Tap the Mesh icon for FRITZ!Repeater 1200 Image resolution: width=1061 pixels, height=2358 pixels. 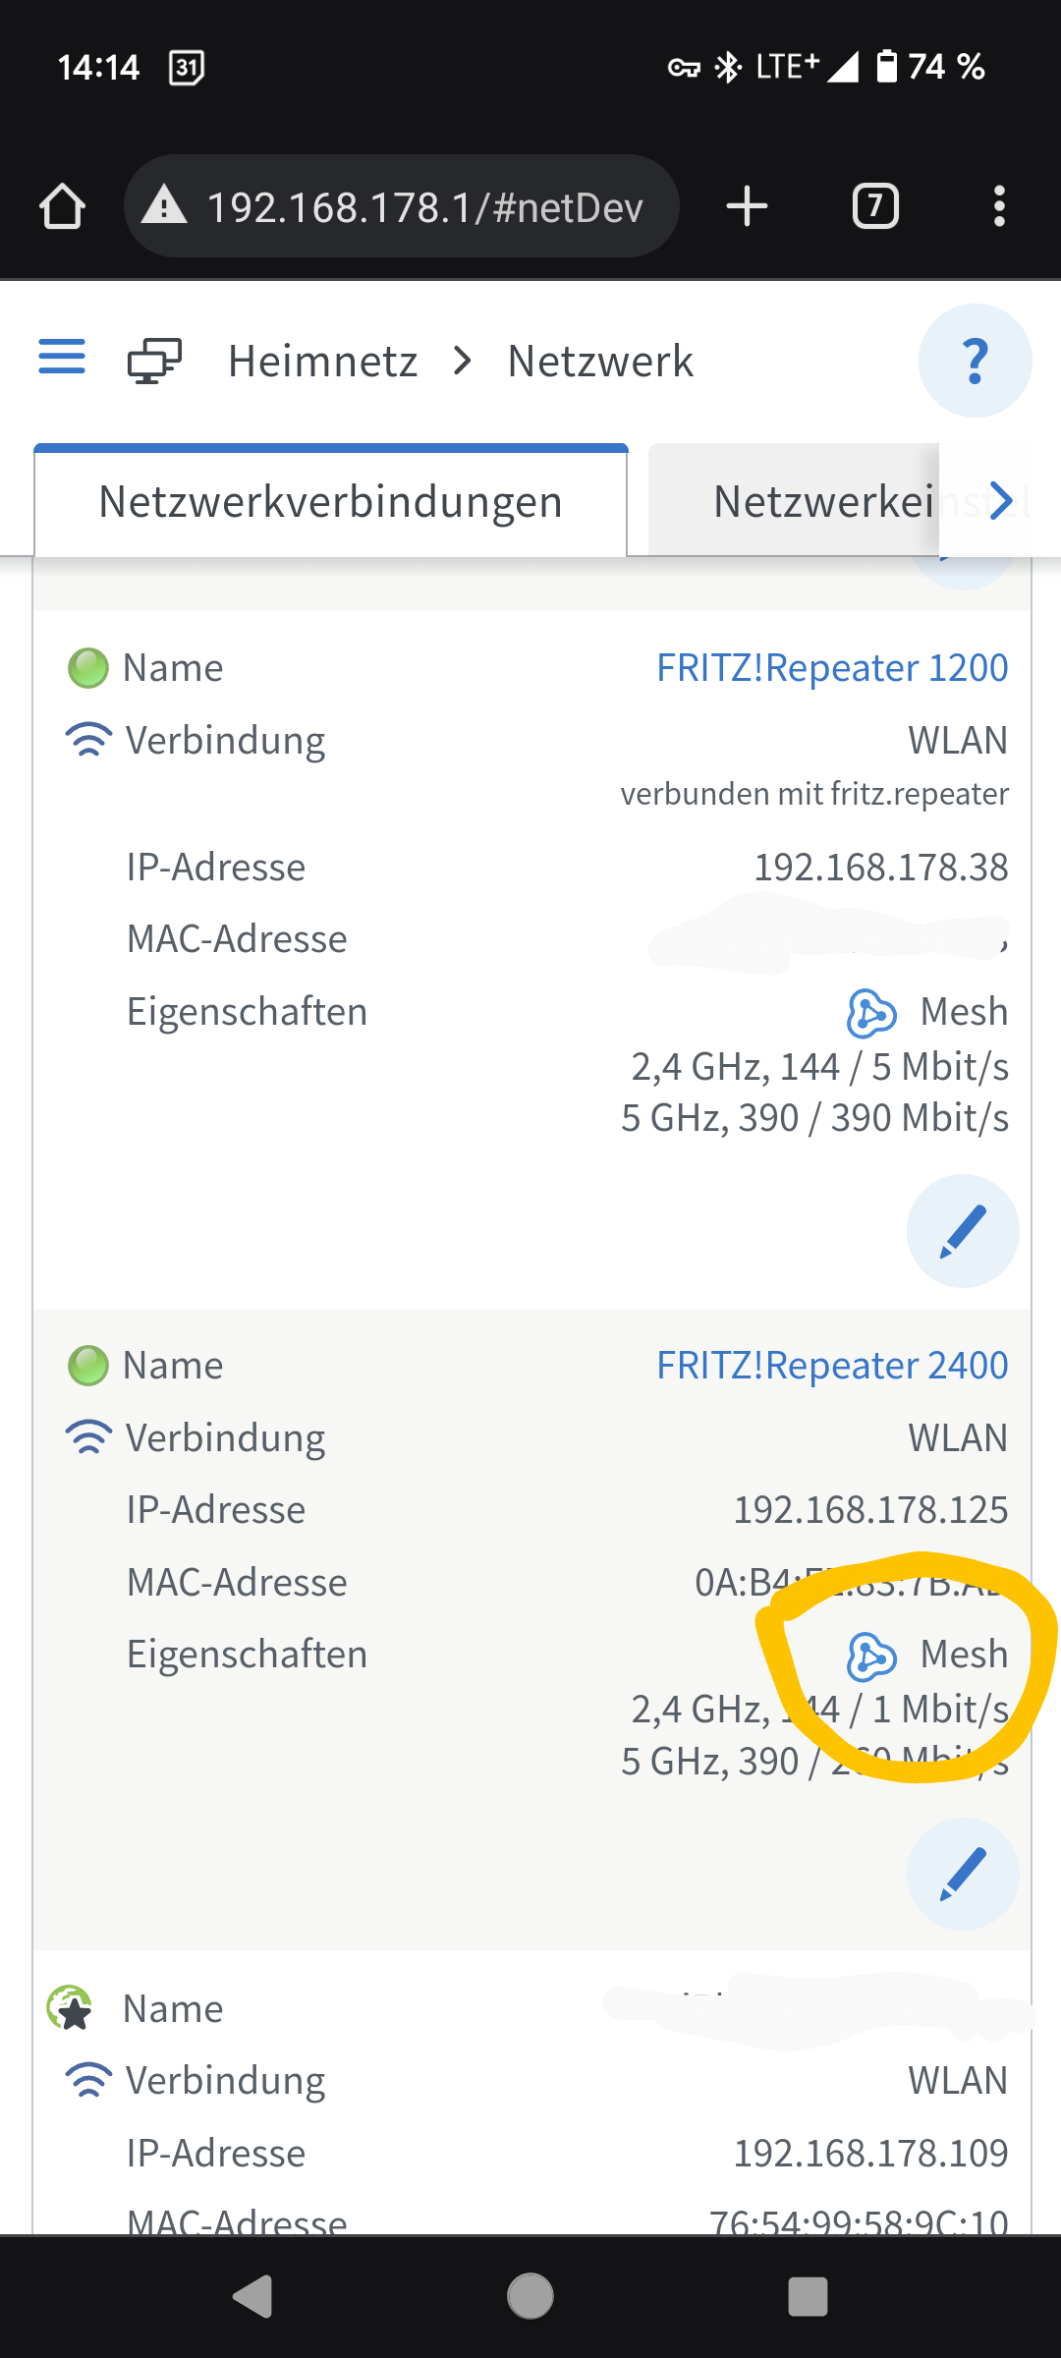click(x=871, y=1013)
